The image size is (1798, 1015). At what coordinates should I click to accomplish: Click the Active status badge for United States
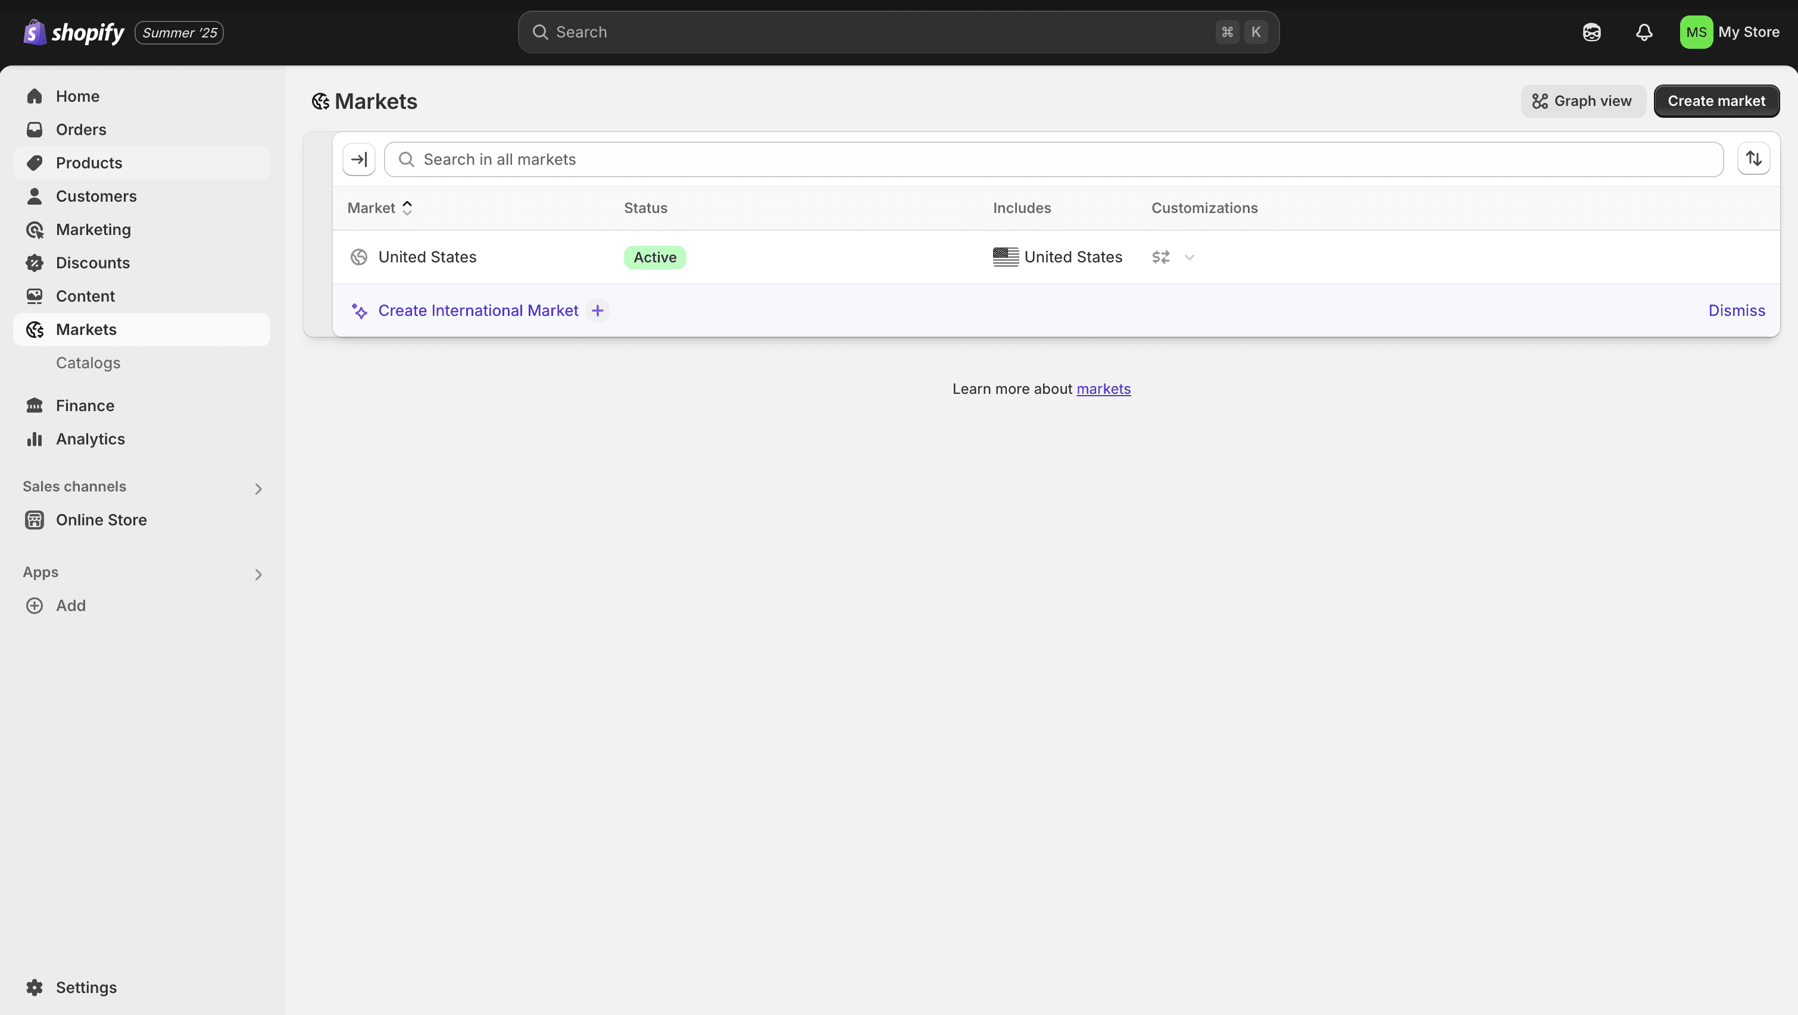pos(655,256)
